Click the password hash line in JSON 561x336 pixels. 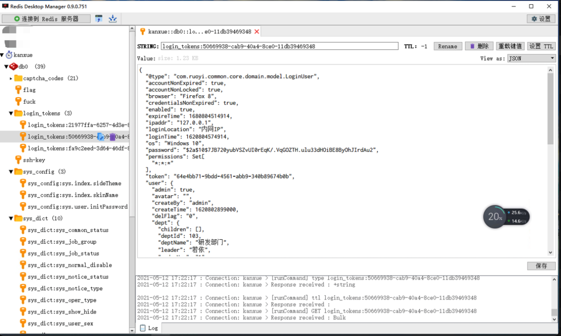coord(262,150)
